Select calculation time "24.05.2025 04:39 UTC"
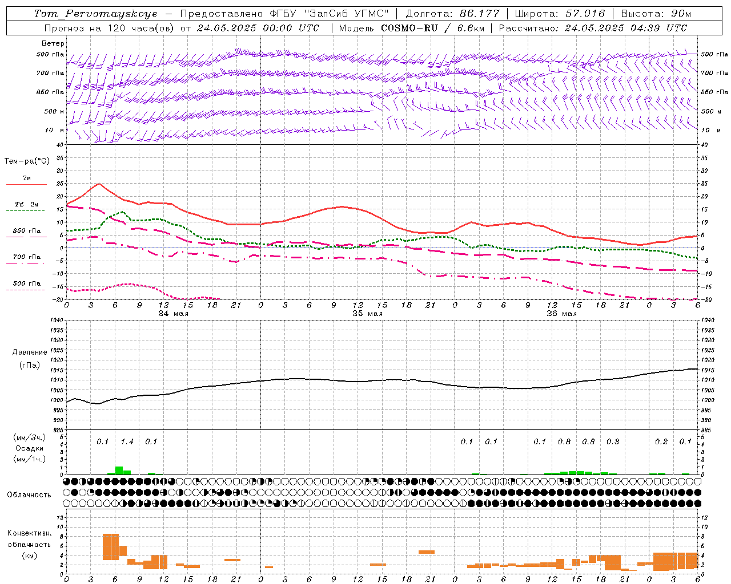Viewport: 731px width, 584px height. (626, 28)
